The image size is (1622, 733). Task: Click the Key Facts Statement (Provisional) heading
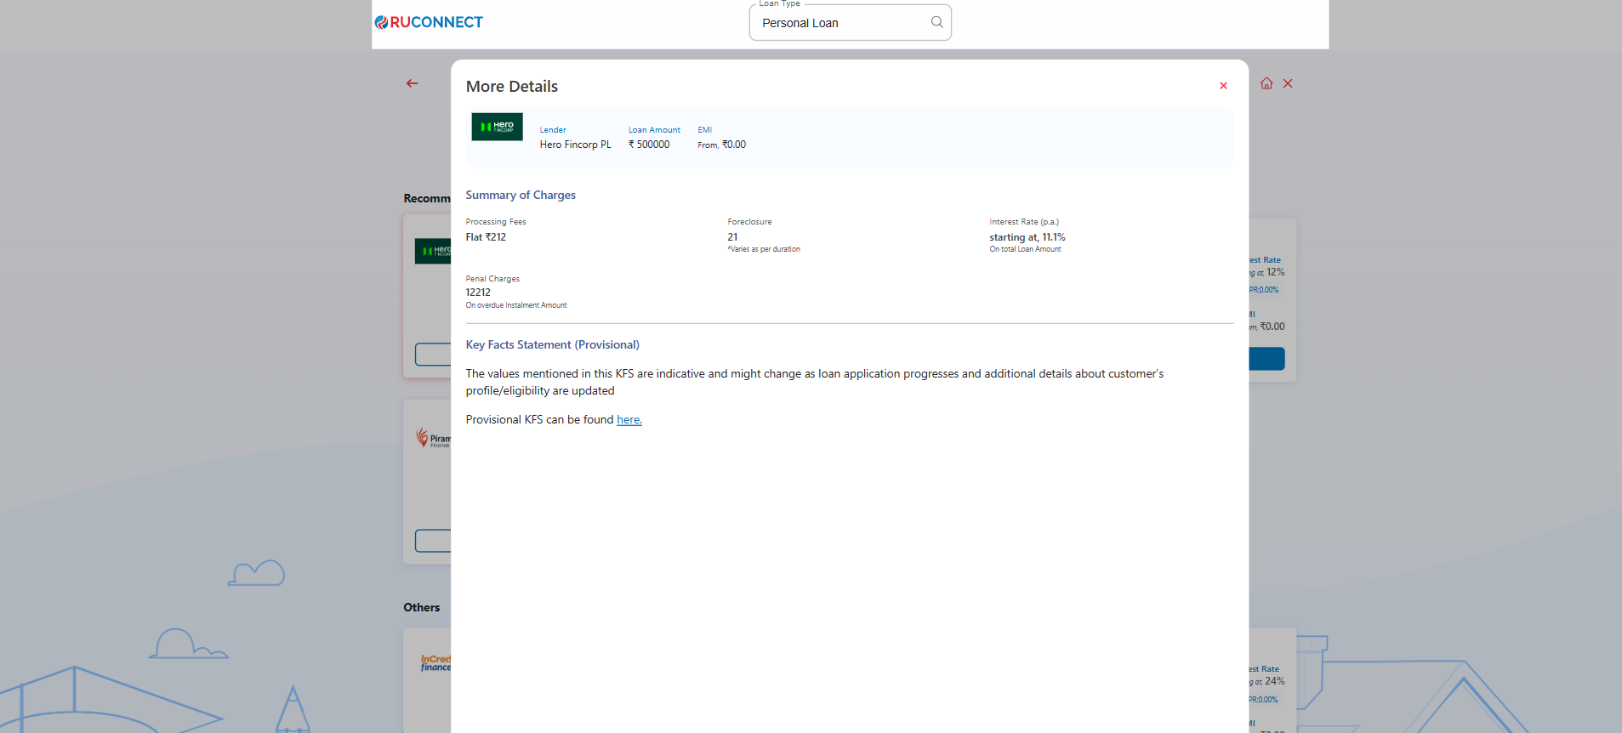point(552,345)
